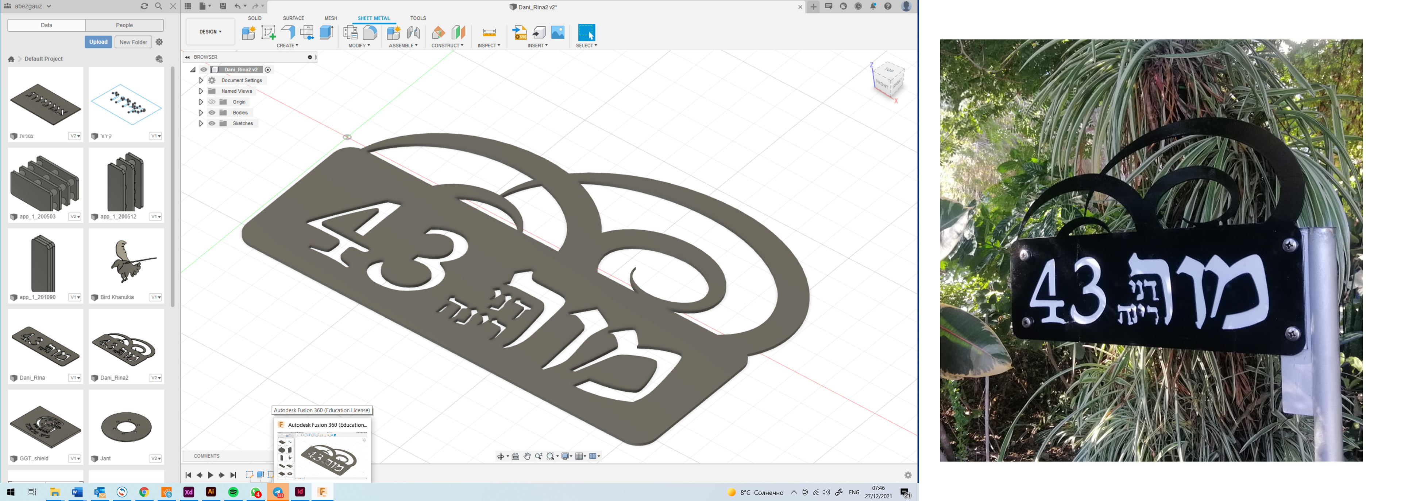This screenshot has width=1401, height=501.
Task: Select the sheet metal Flange tool
Action: click(x=288, y=32)
